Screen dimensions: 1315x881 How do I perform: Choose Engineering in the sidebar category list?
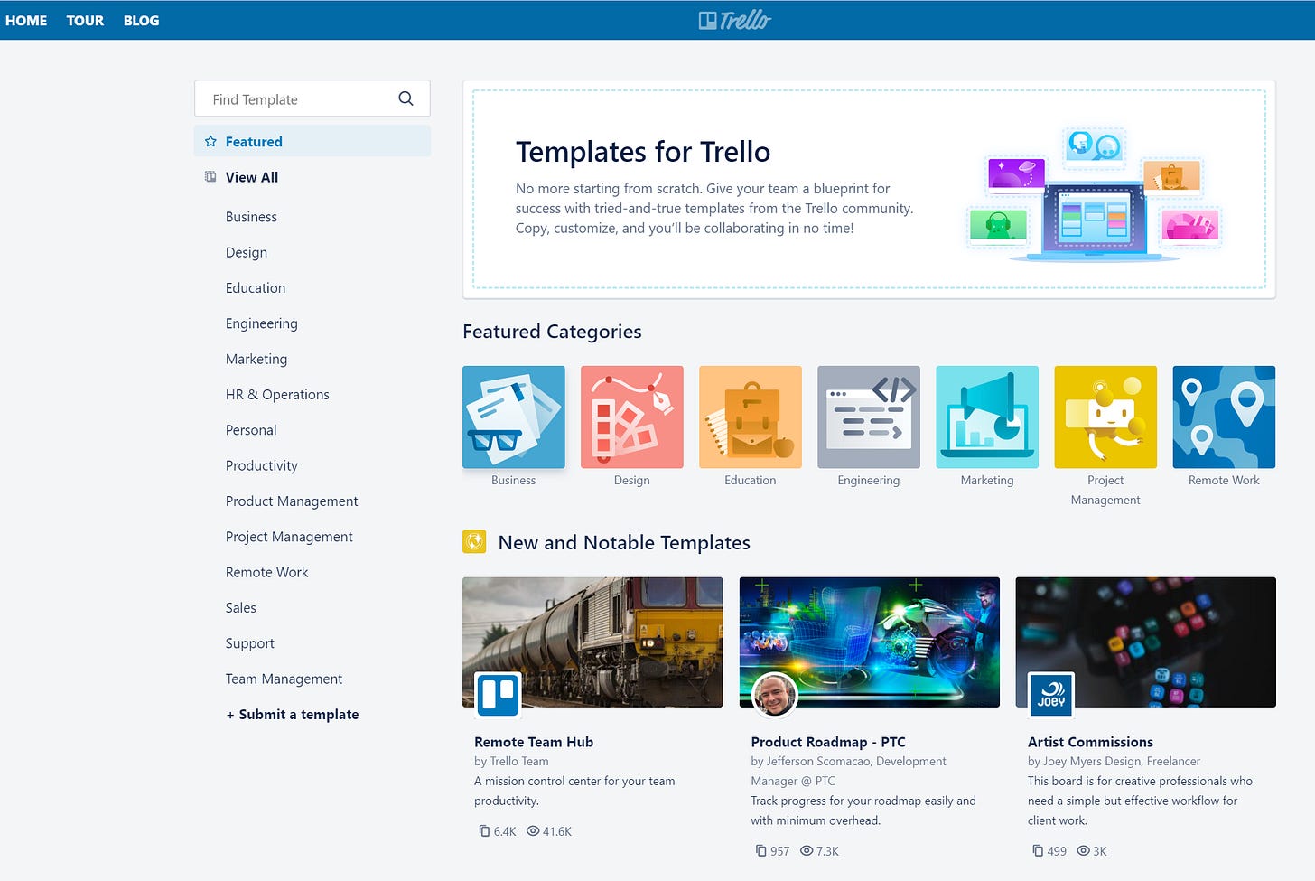[x=262, y=323]
